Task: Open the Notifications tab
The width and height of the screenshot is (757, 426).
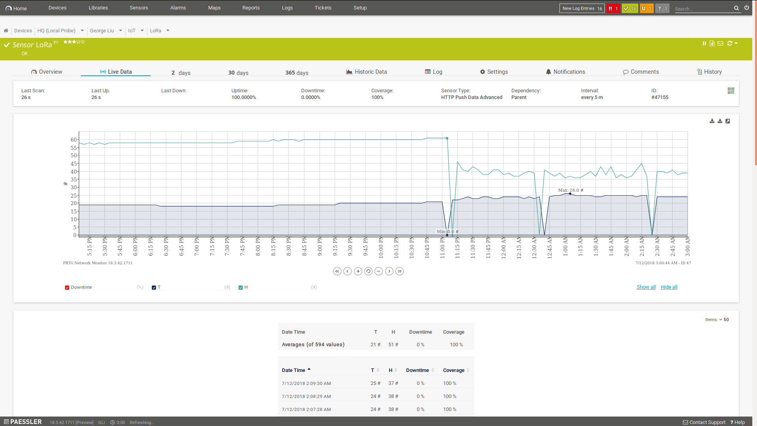Action: click(565, 72)
